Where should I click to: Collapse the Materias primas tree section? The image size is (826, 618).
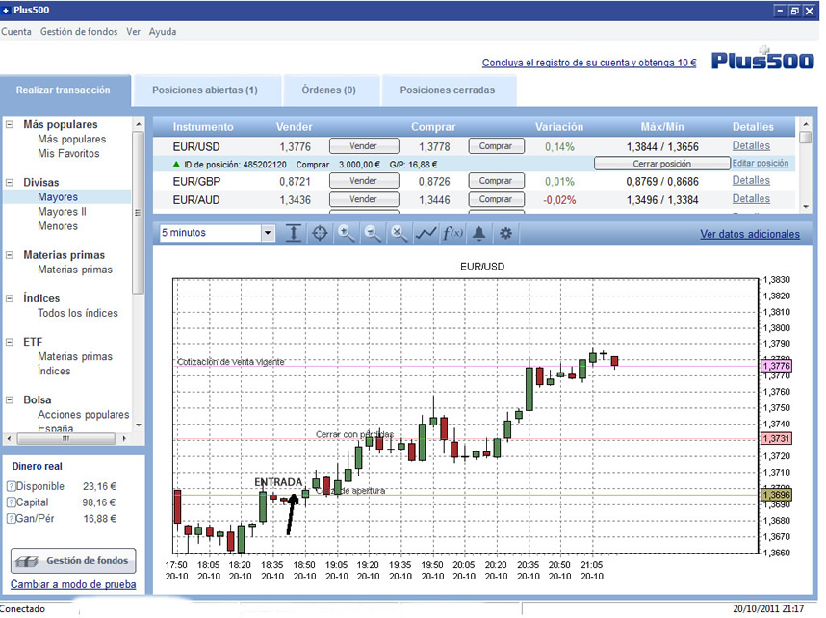point(11,255)
